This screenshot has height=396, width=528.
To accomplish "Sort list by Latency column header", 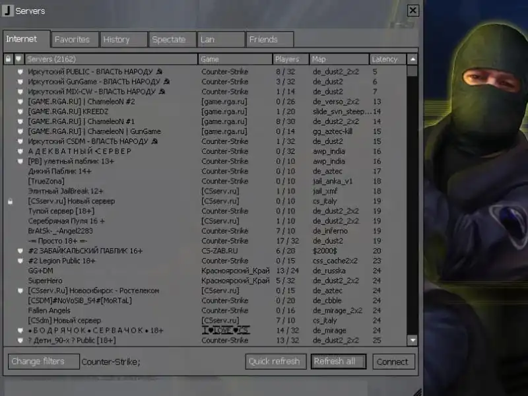I will click(x=387, y=59).
